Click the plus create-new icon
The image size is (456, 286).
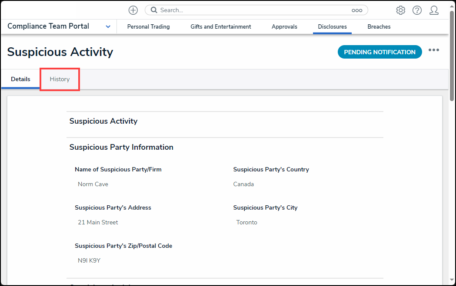[133, 10]
